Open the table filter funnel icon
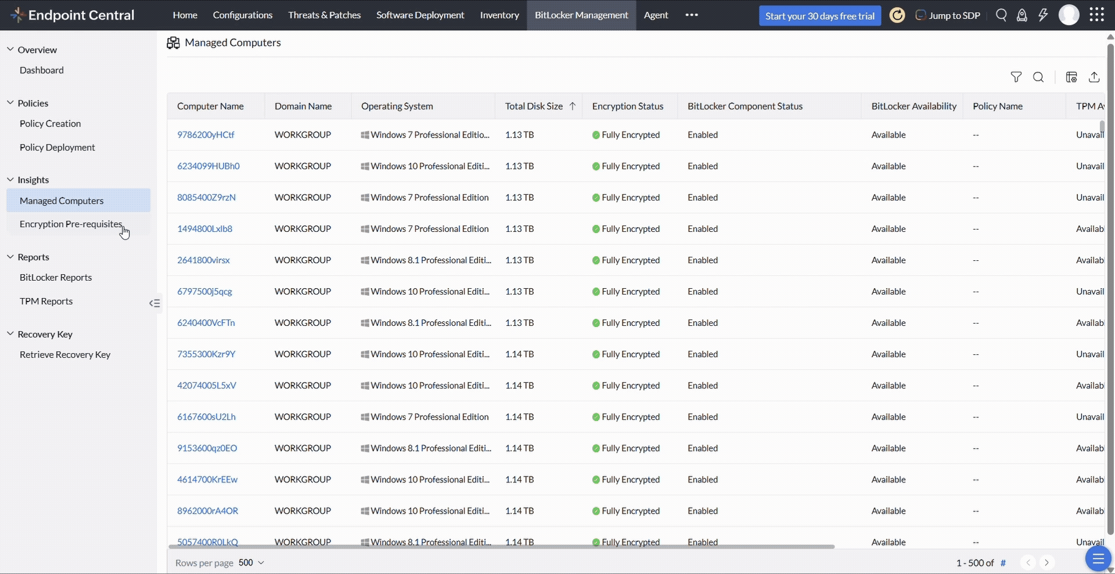The height and width of the screenshot is (574, 1115). (1016, 77)
